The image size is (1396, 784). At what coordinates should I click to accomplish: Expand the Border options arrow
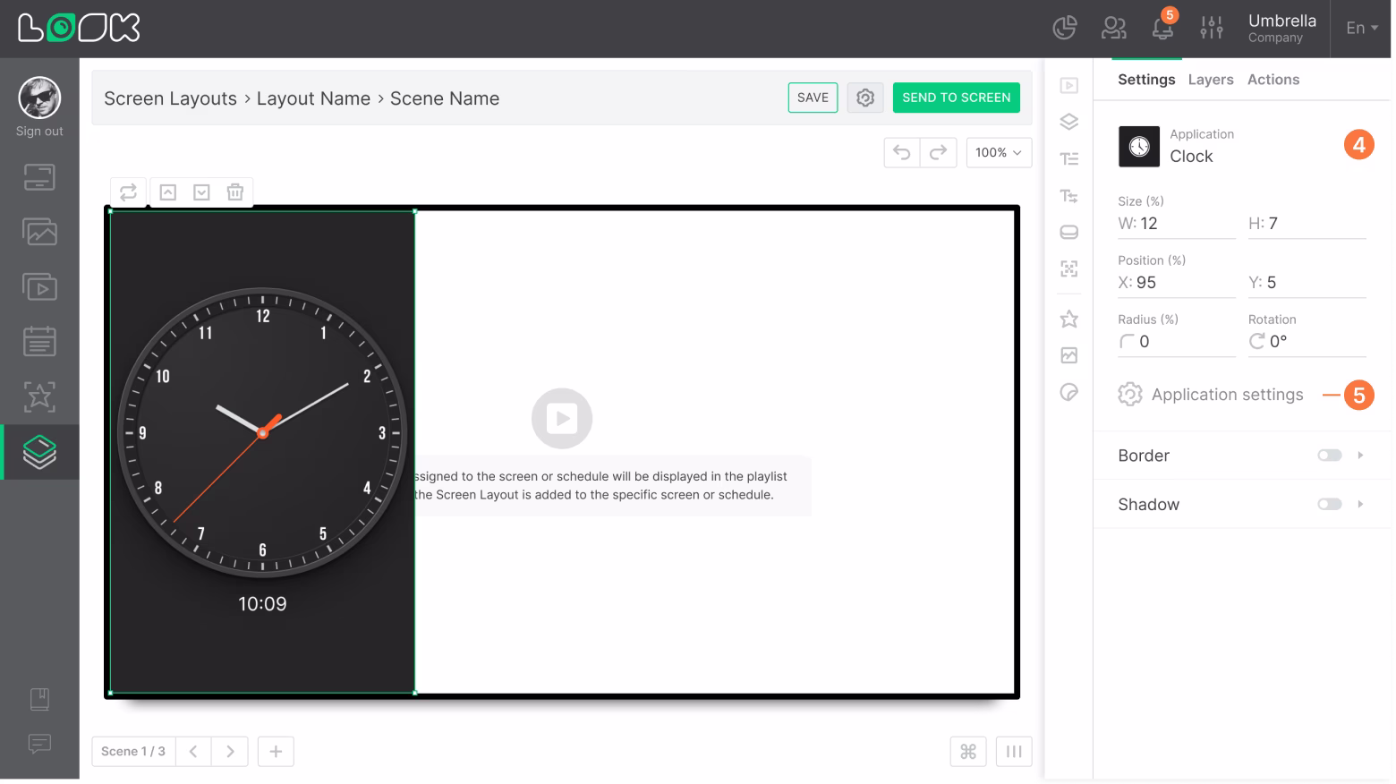point(1360,456)
